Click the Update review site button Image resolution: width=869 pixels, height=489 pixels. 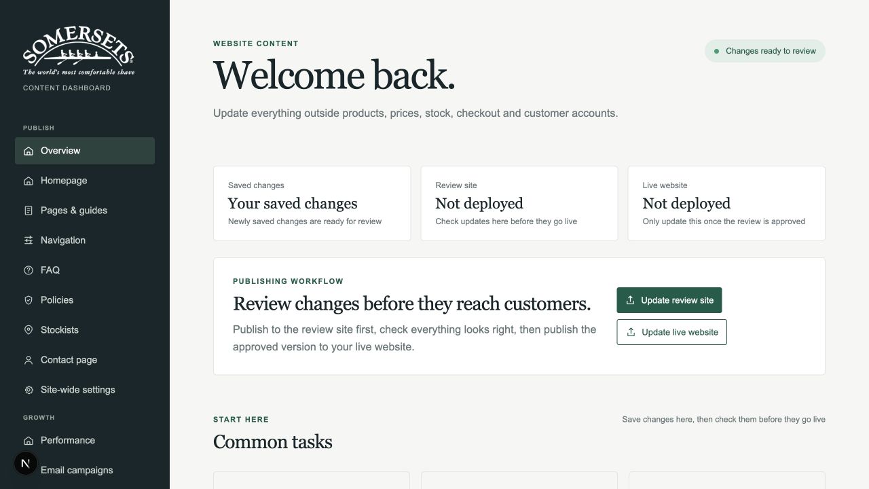click(x=669, y=300)
